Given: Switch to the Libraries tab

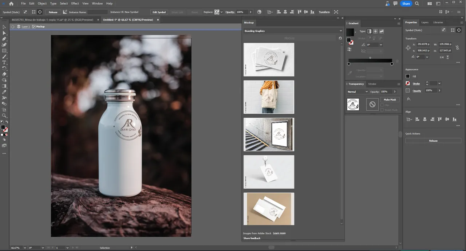Looking at the screenshot, I should 438,22.
